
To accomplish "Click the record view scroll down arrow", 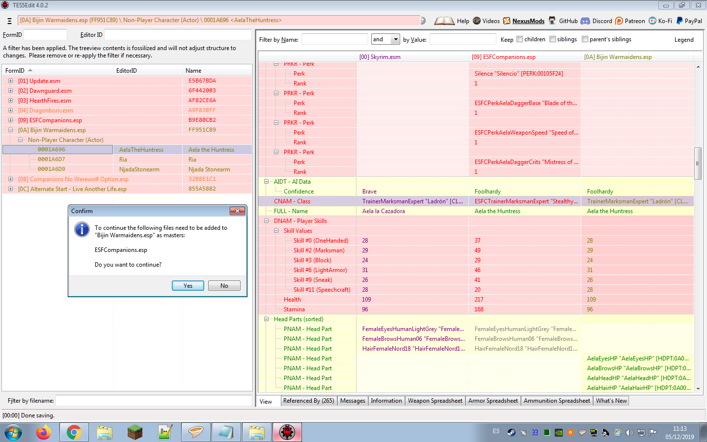I will (x=698, y=388).
